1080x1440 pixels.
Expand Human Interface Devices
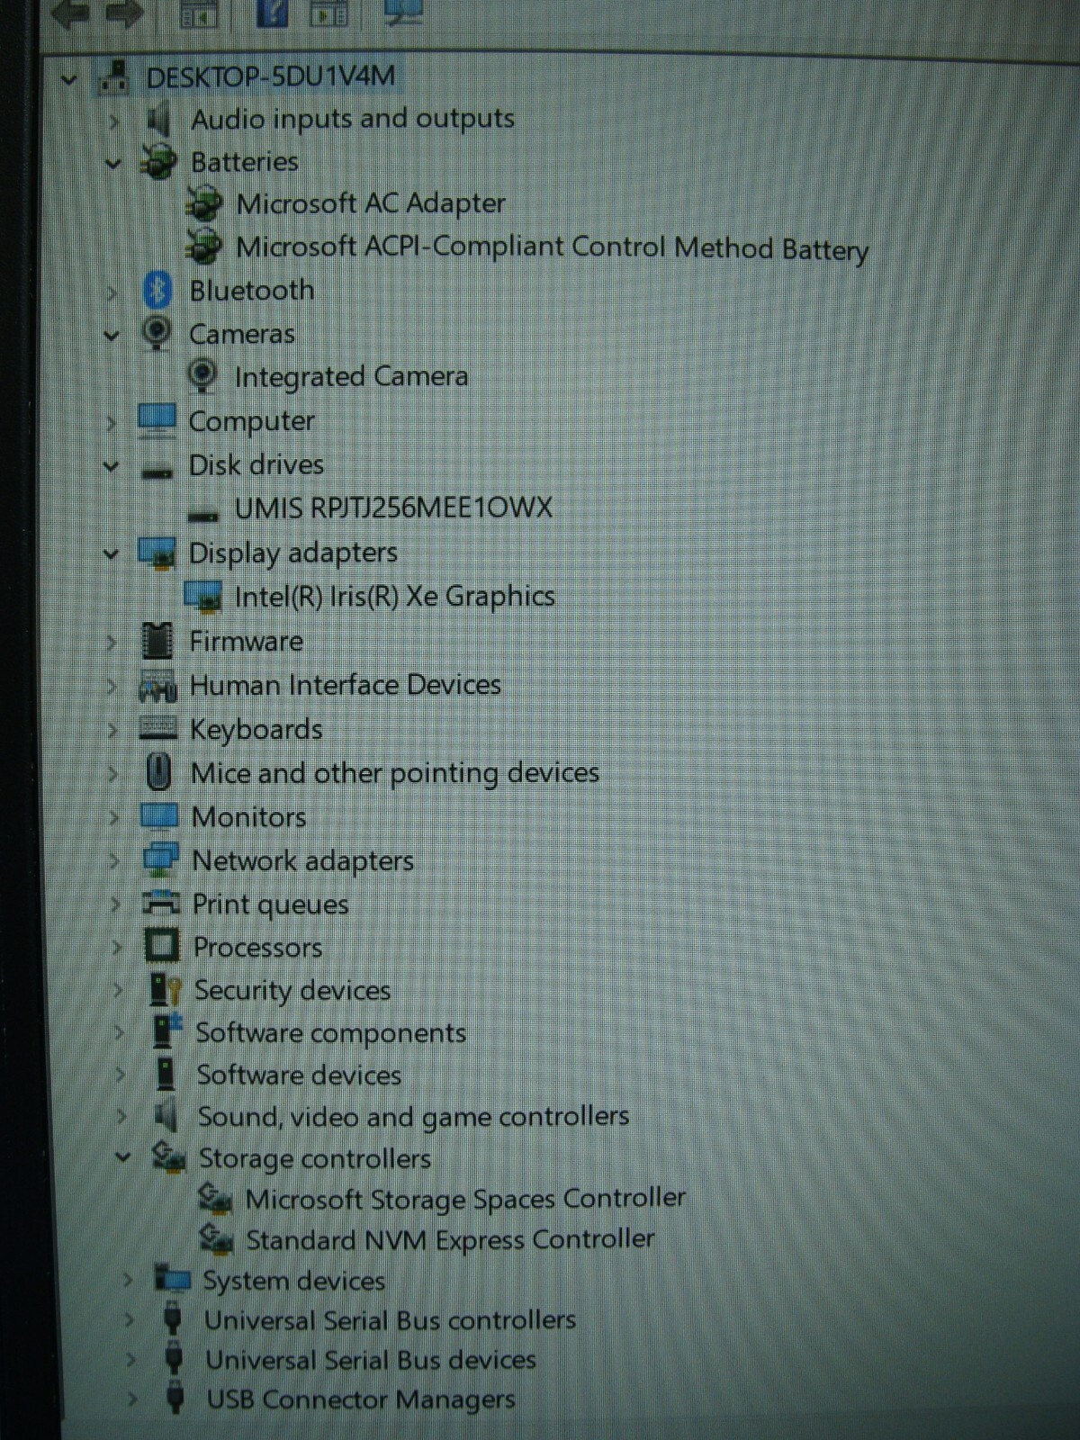pyautogui.click(x=112, y=687)
